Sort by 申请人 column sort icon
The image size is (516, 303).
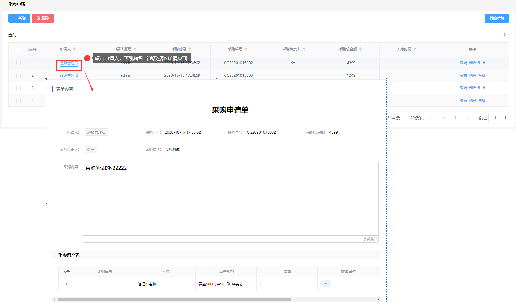[75, 49]
